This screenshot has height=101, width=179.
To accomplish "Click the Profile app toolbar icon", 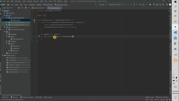I will click(x=140, y=4).
